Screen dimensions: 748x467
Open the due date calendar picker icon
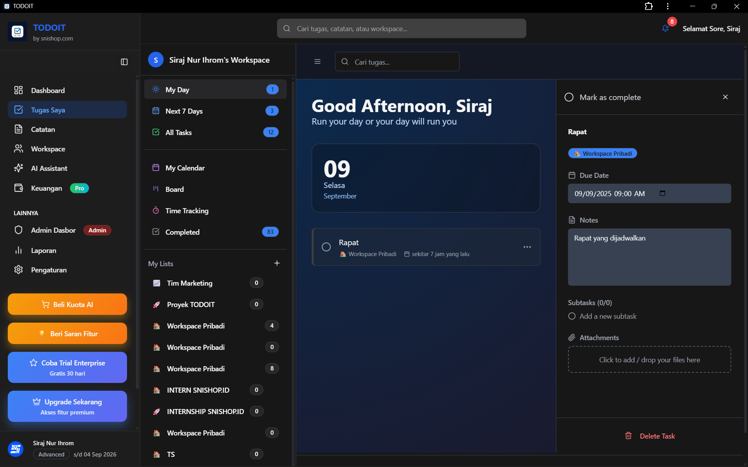click(662, 193)
